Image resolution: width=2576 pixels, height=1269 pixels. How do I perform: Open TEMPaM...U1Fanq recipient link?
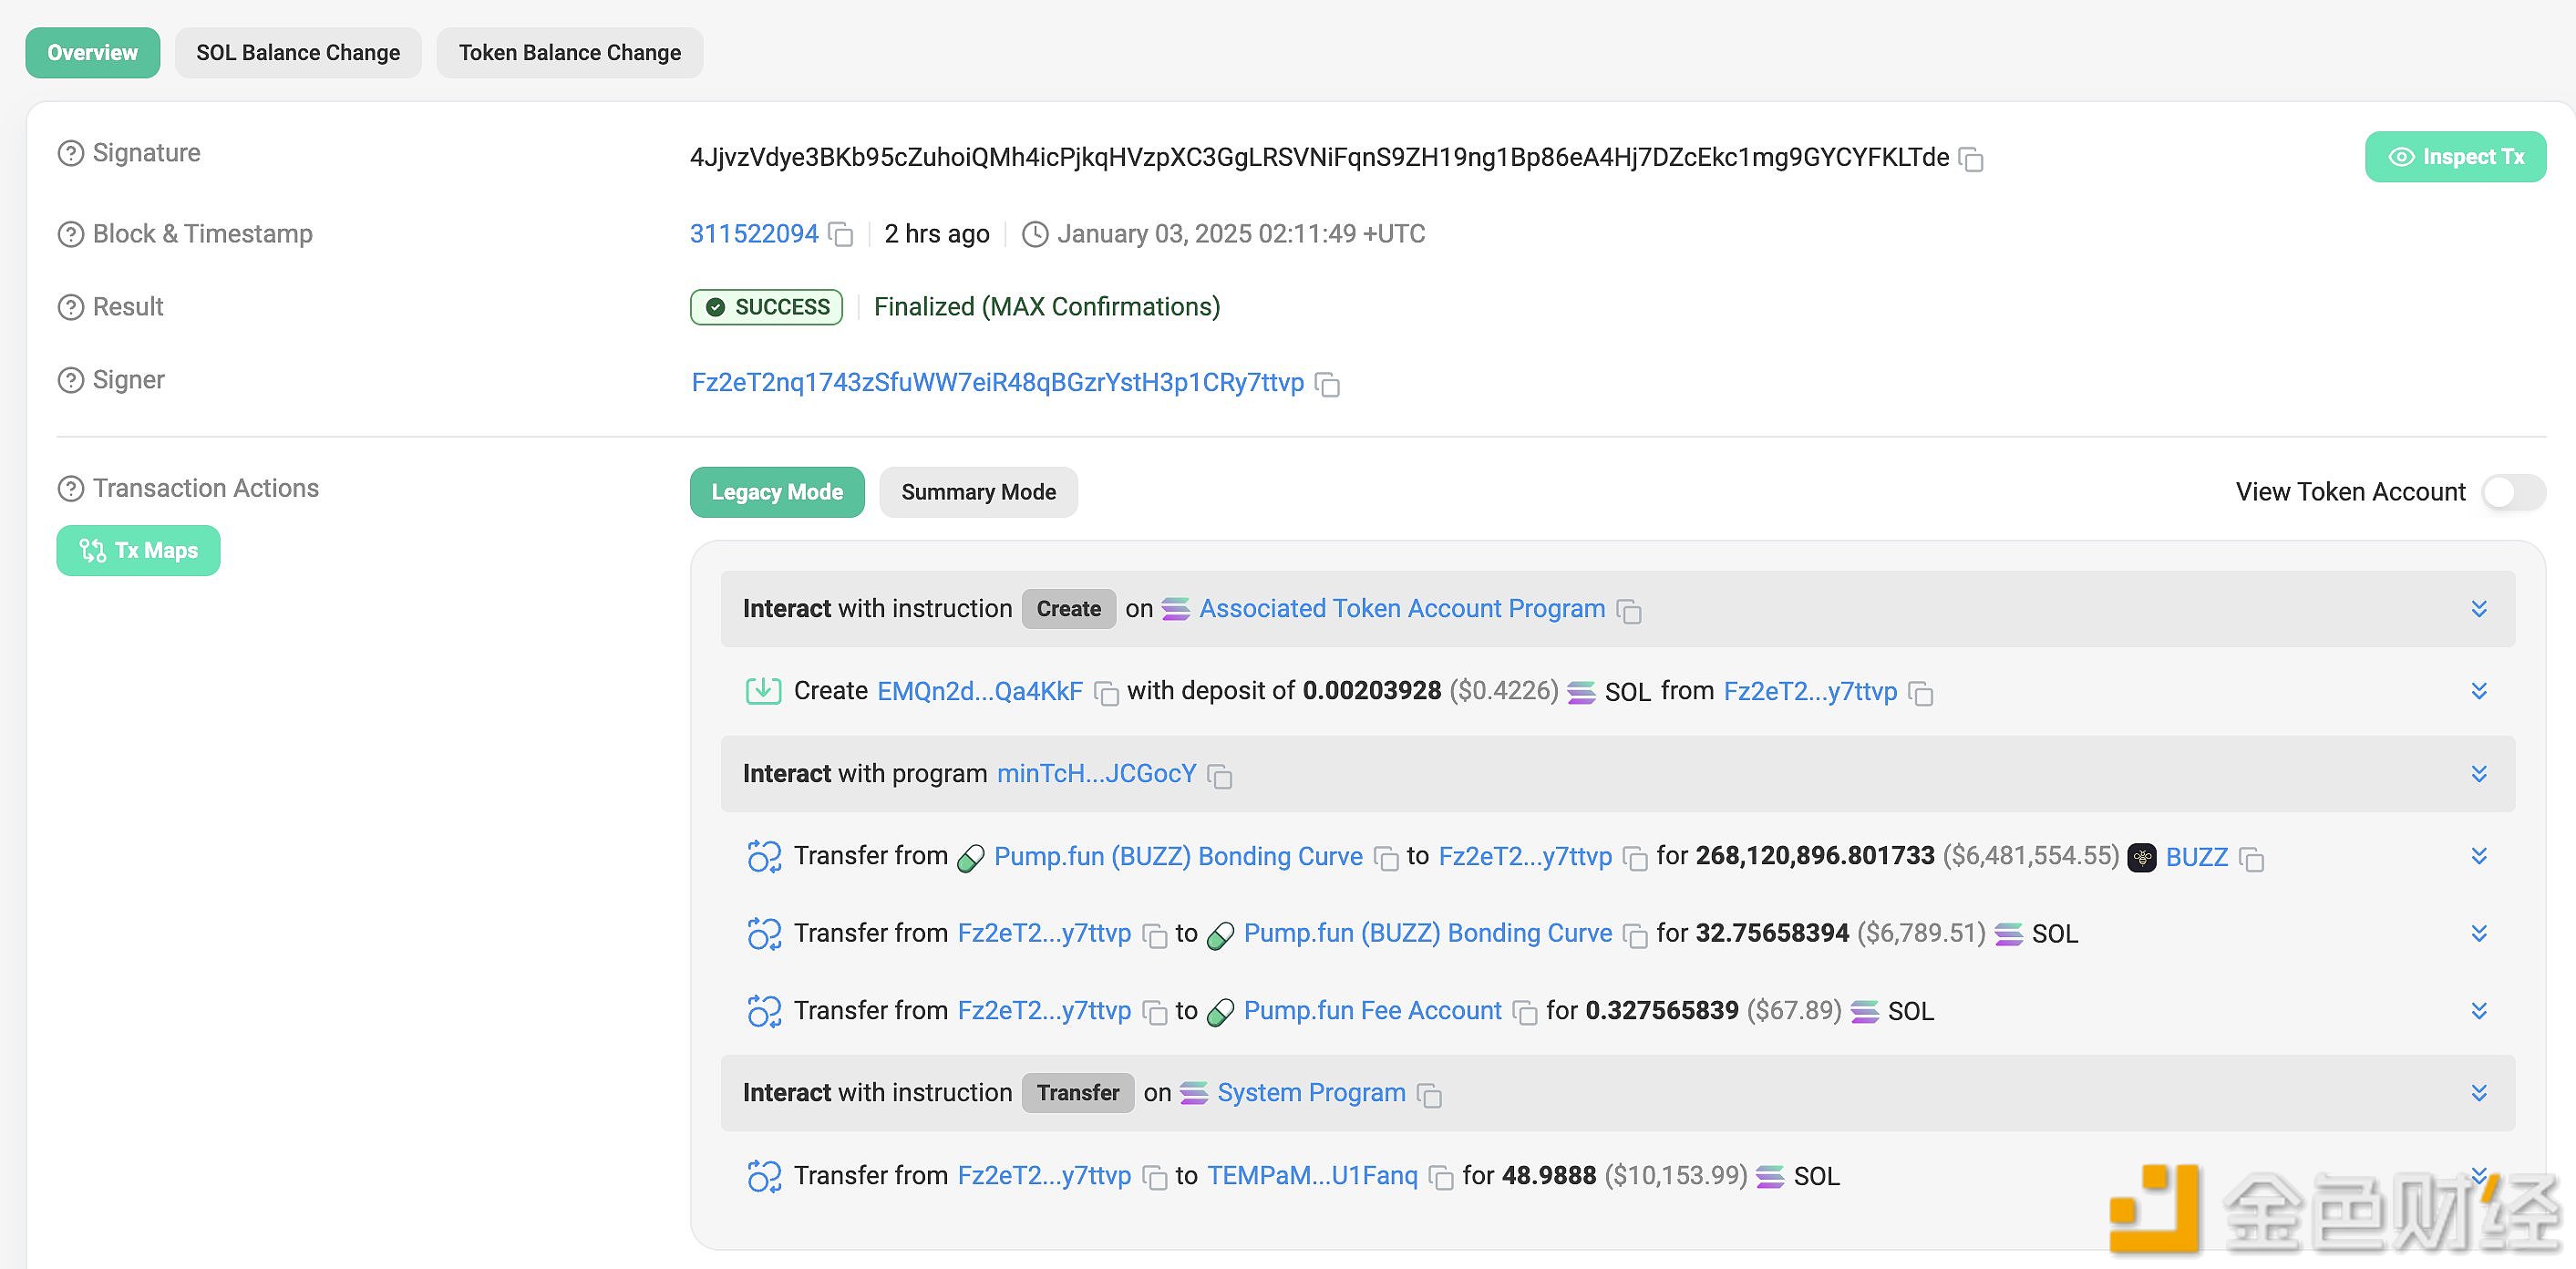click(x=1312, y=1176)
